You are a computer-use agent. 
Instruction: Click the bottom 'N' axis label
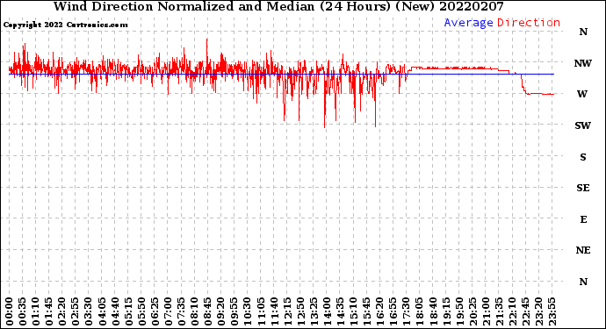click(x=583, y=282)
